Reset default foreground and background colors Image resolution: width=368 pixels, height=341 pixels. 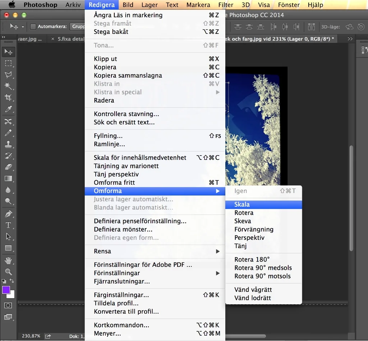point(4,281)
